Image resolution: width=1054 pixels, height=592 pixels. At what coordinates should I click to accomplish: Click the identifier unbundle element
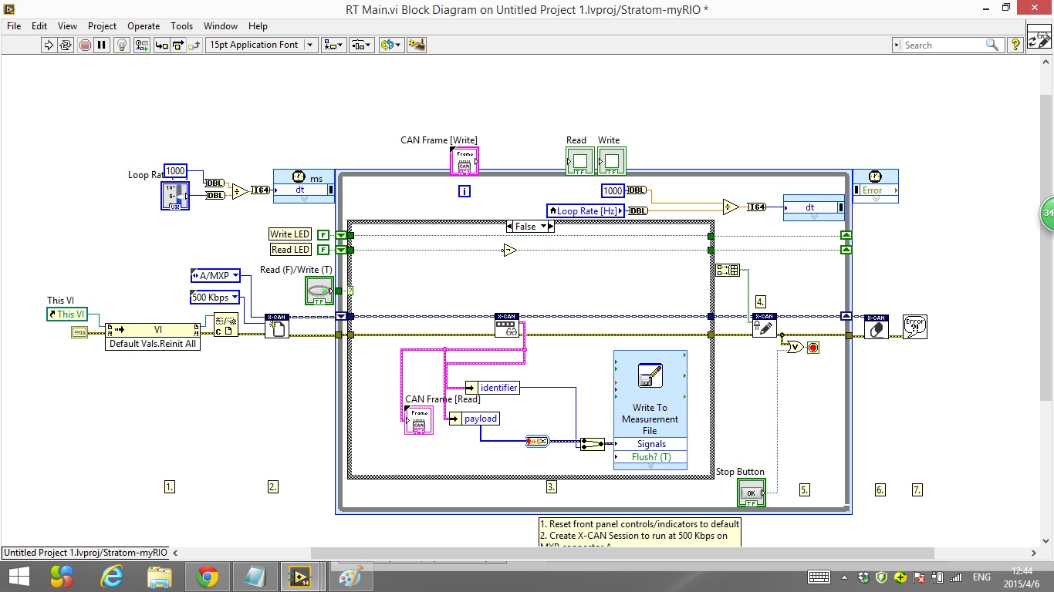492,388
